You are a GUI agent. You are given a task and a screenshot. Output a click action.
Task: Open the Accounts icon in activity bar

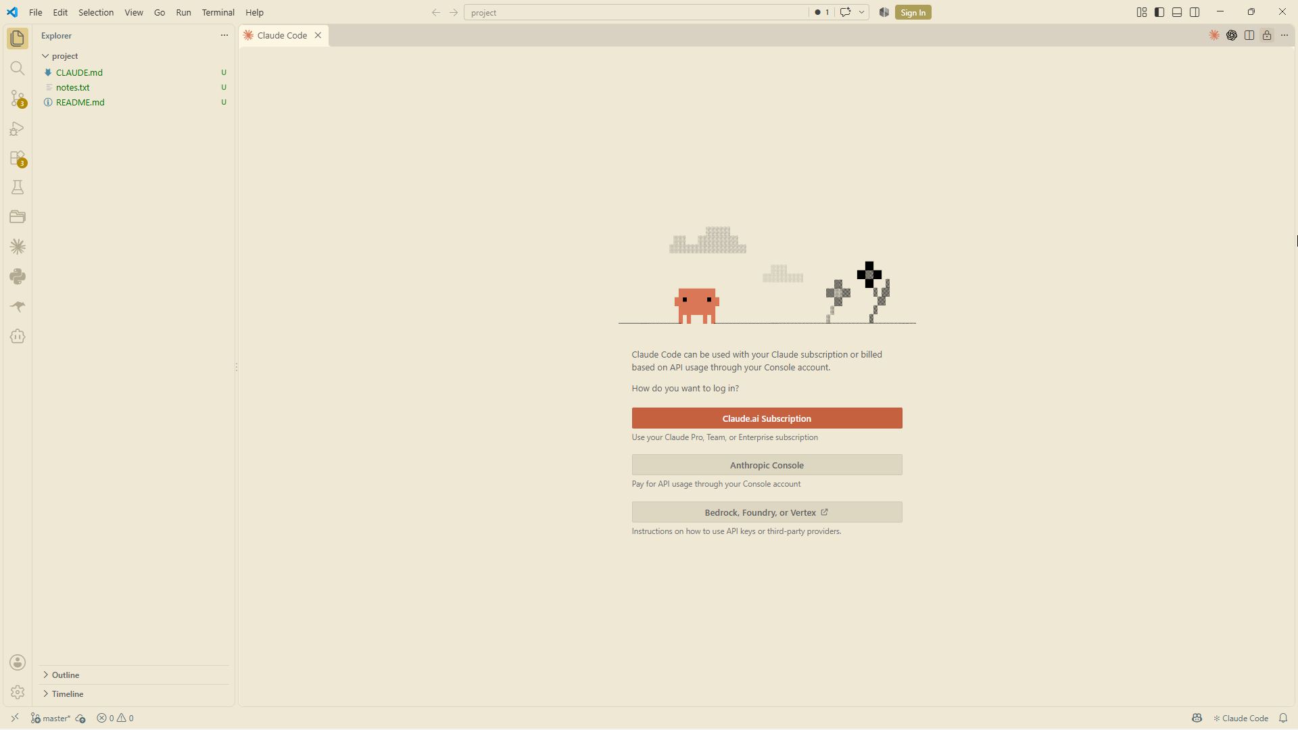coord(18,662)
